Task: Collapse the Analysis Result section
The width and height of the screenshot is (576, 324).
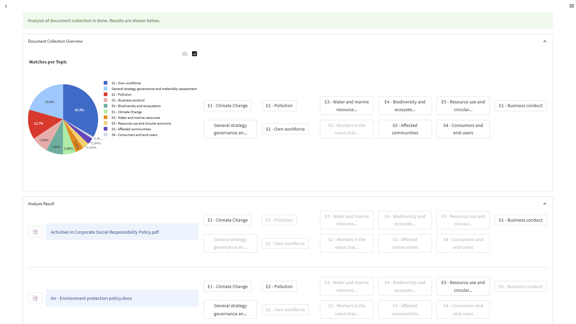Action: [x=544, y=204]
